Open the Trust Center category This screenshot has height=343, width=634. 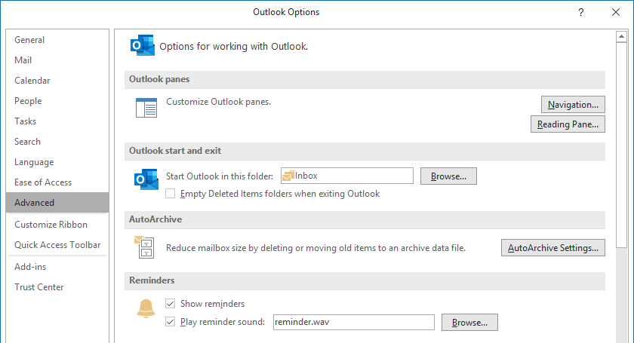(57, 287)
